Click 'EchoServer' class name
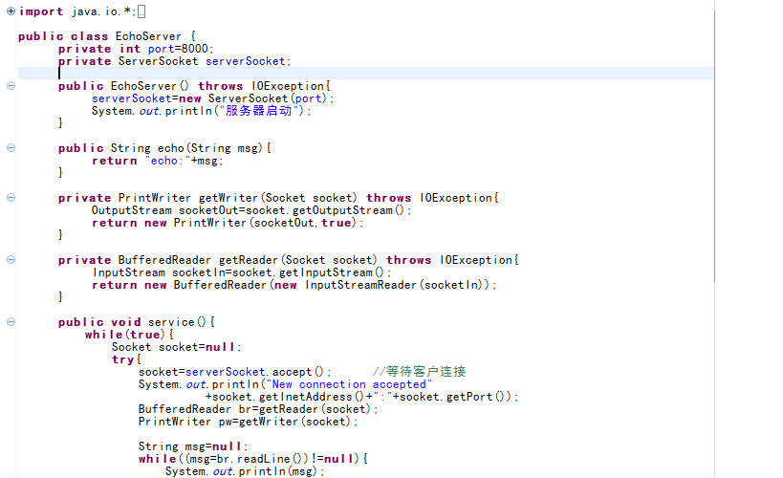Viewport: 783px width, 478px height. [148, 36]
